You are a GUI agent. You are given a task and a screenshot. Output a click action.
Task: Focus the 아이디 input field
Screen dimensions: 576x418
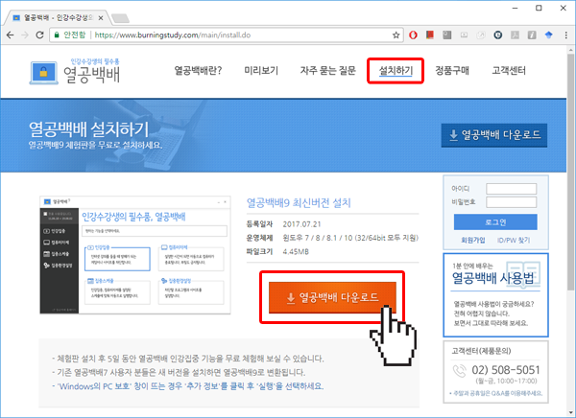(x=511, y=189)
